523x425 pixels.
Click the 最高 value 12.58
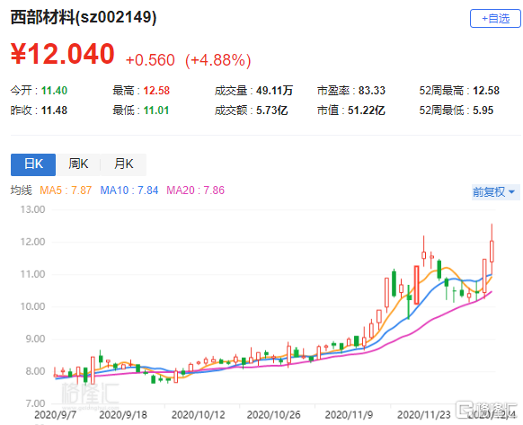156,91
